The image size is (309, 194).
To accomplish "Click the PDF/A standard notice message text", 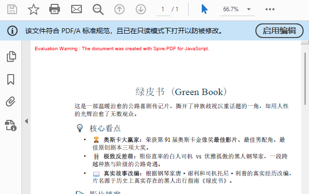I will [124, 31].
